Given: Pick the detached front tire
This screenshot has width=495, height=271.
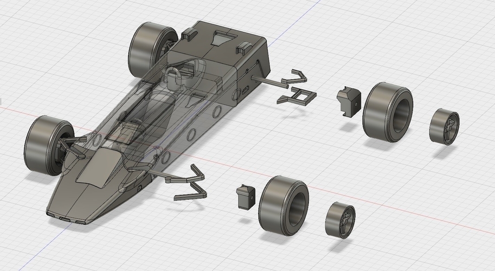Looking at the screenshot, I should 284,205.
